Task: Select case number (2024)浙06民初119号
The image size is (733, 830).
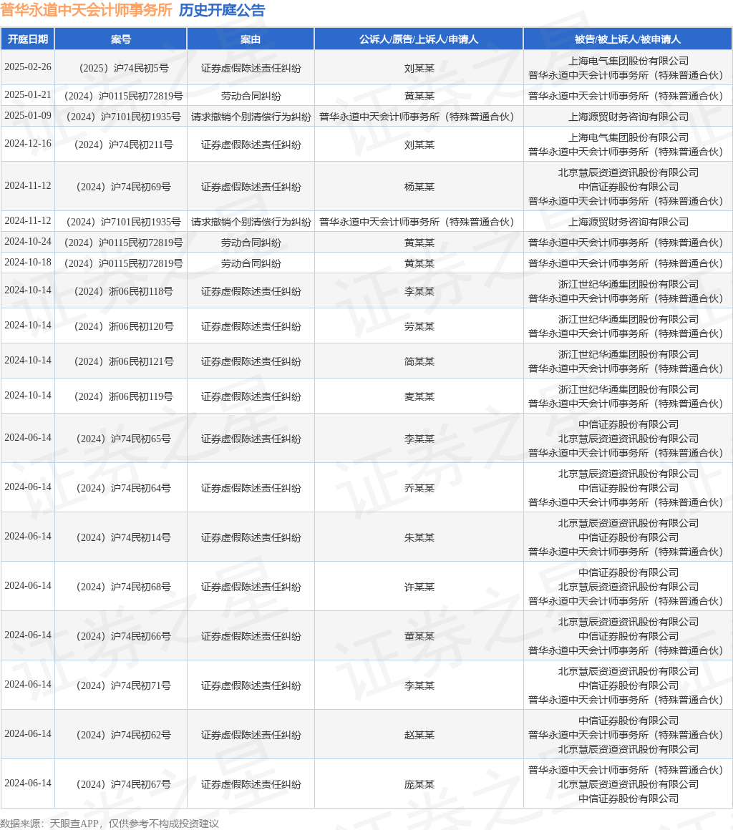Action: coord(121,396)
